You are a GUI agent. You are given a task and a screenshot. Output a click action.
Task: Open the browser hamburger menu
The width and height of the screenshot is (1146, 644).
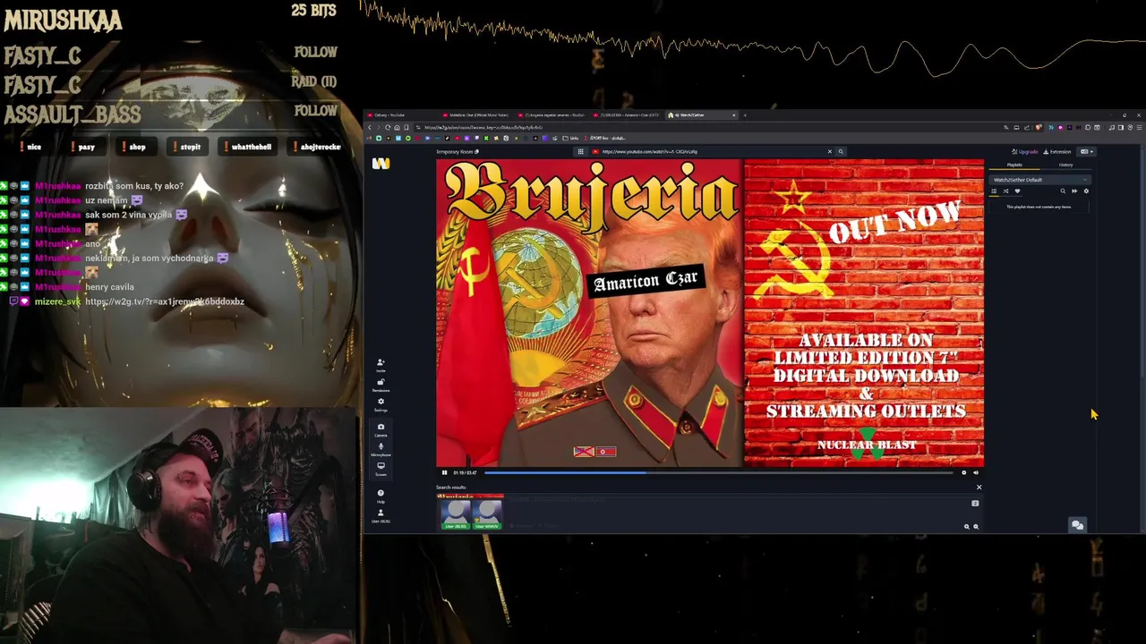[x=1139, y=127]
